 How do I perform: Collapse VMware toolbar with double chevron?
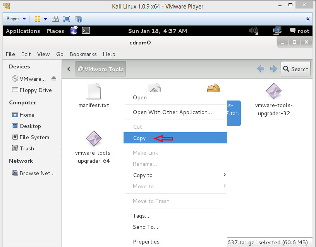coord(308,19)
